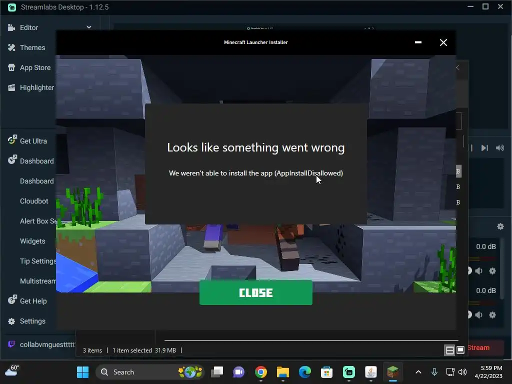The image size is (512, 384).
Task: Click the collabvmguest Twitch account entry
Action: 47,344
